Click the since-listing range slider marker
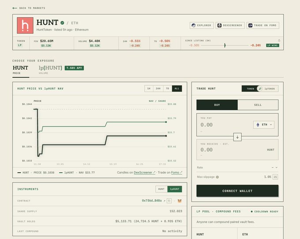Screen dimensions: 300x239 225,46
